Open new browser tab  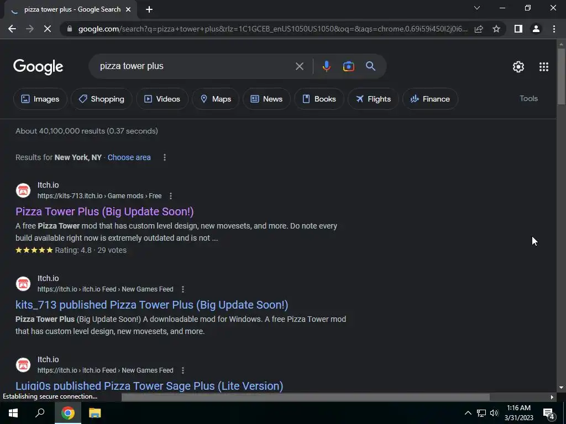pos(149,9)
